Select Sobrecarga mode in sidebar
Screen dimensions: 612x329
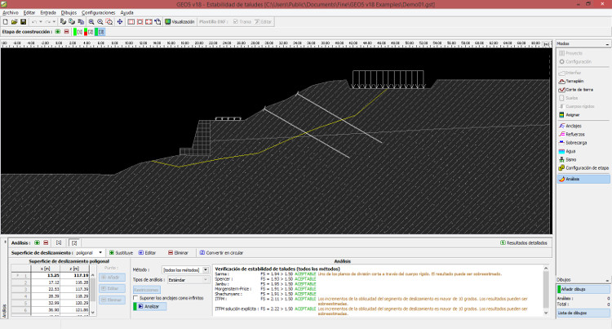575,143
